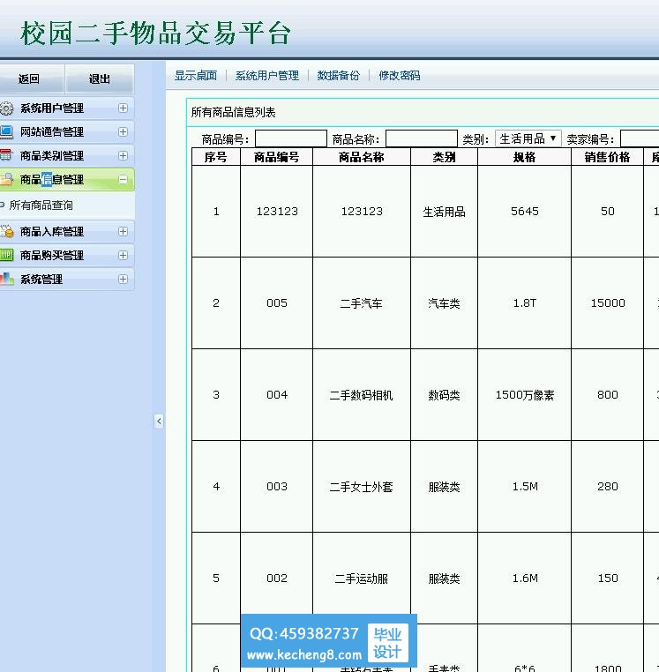Focus the 卖家编号 search field

(x=640, y=138)
